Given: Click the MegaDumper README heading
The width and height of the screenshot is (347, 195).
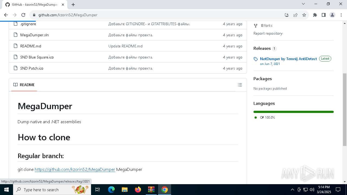Looking at the screenshot, I should [x=45, y=106].
